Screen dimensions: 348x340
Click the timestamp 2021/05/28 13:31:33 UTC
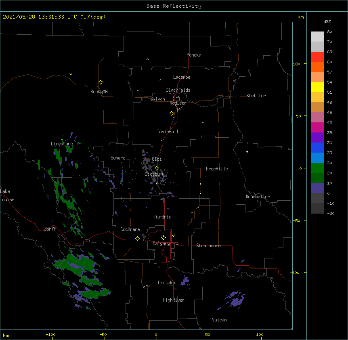pos(40,17)
